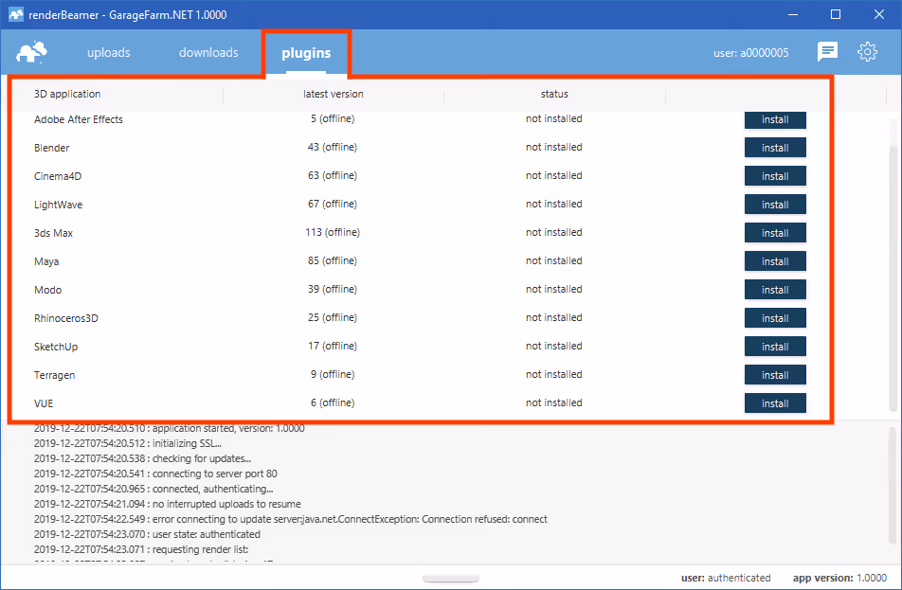Install the VUE plugin
The image size is (902, 590).
pyautogui.click(x=775, y=403)
